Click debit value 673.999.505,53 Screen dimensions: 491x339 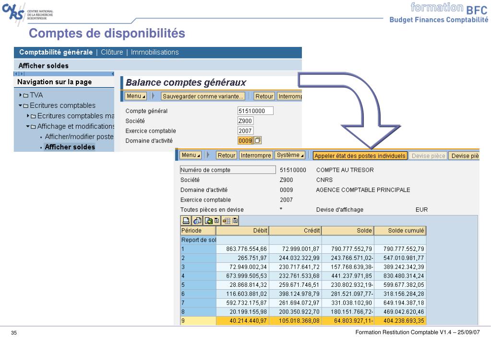tap(246, 276)
